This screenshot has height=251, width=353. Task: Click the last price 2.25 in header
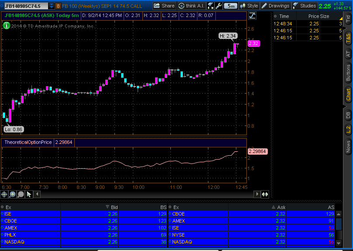coord(325,6)
